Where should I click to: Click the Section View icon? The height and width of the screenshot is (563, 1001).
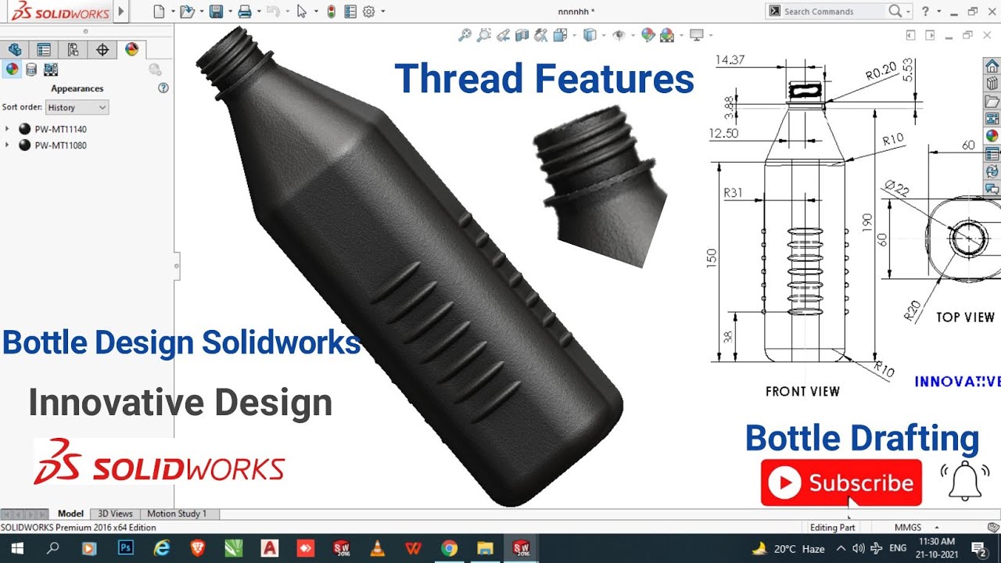pyautogui.click(x=522, y=34)
